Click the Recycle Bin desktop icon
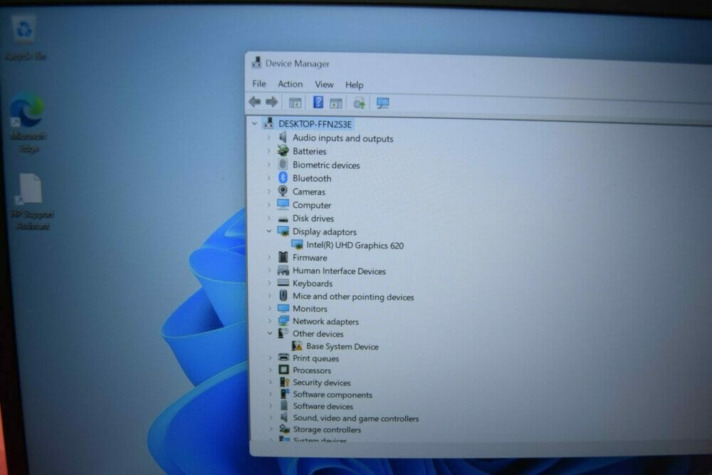The height and width of the screenshot is (475, 712). tap(24, 38)
